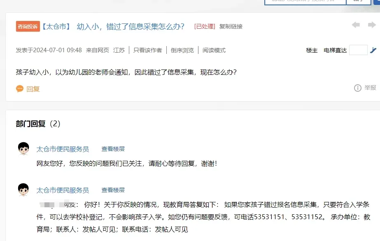This screenshot has height=241, width=380.
Task: Click the post body text 孩子幼入小
Action: click(x=32, y=72)
